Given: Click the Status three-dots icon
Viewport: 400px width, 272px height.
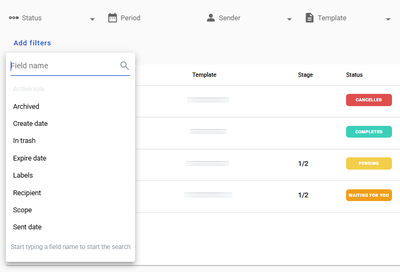Looking at the screenshot, I should [x=14, y=18].
